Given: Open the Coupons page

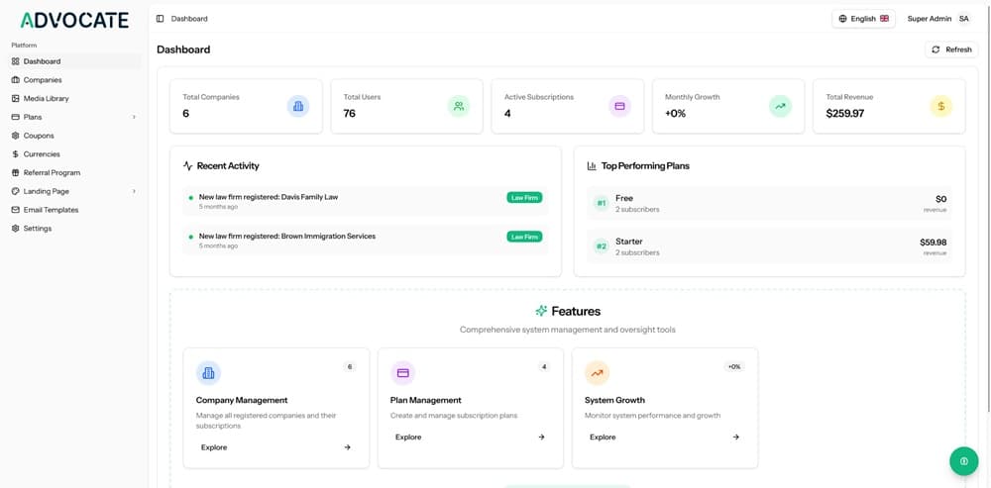Looking at the screenshot, I should 39,136.
